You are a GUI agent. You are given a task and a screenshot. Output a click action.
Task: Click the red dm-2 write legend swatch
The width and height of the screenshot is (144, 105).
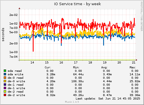click(5, 95)
